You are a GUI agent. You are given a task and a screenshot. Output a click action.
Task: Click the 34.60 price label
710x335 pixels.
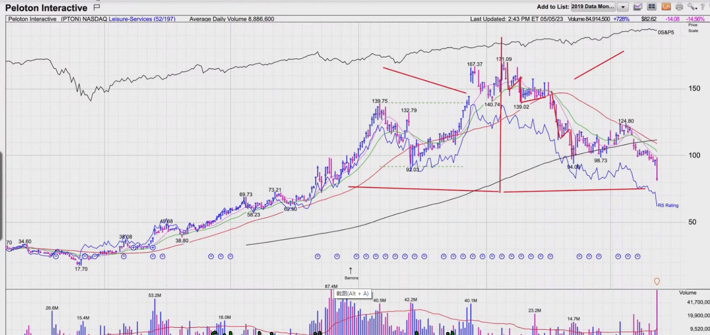[x=25, y=241]
